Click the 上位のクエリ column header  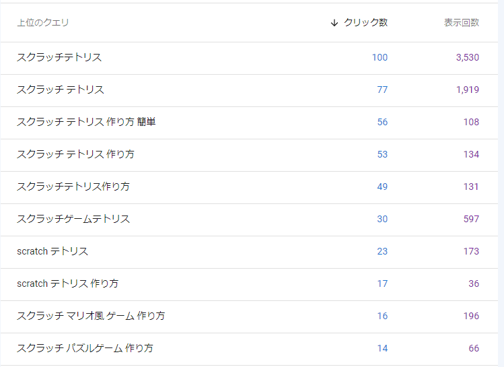pos(43,23)
